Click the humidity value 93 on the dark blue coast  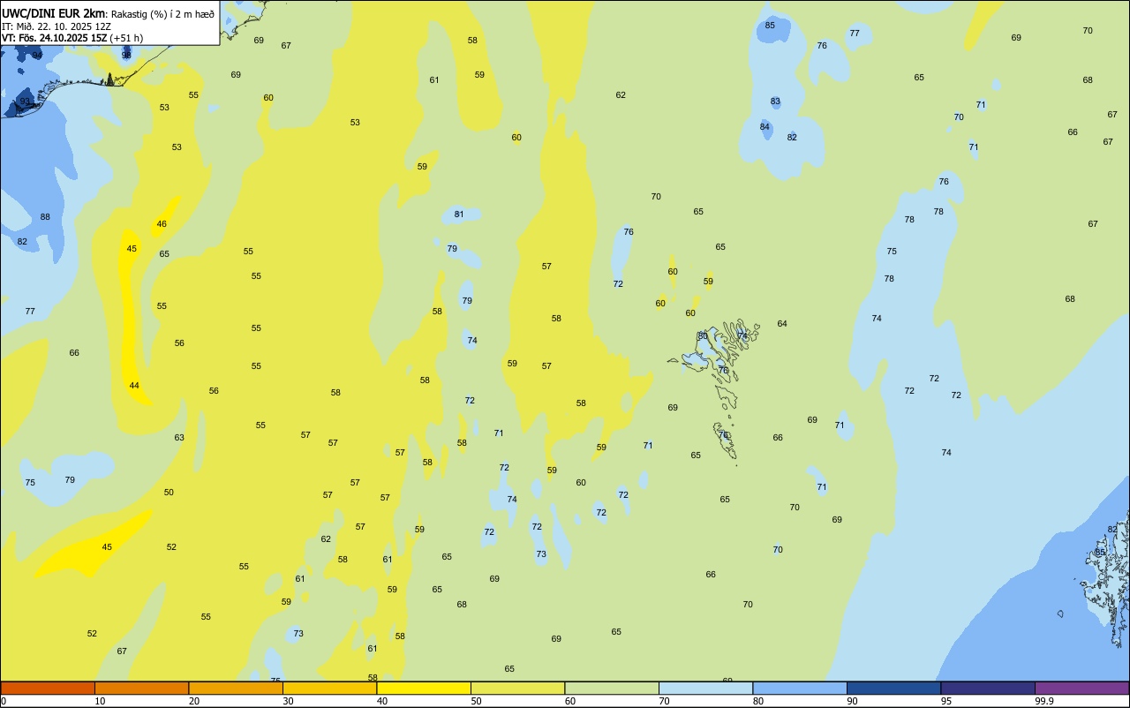tap(26, 102)
